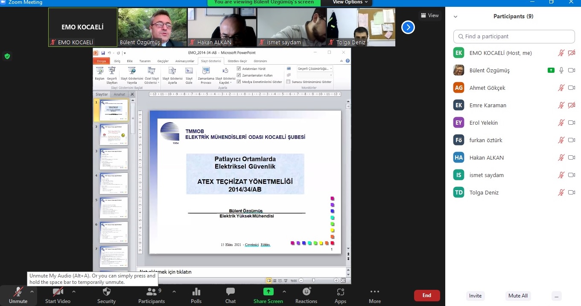Click fit slide to window icon
Screen dimensions: 581x306
[343, 280]
